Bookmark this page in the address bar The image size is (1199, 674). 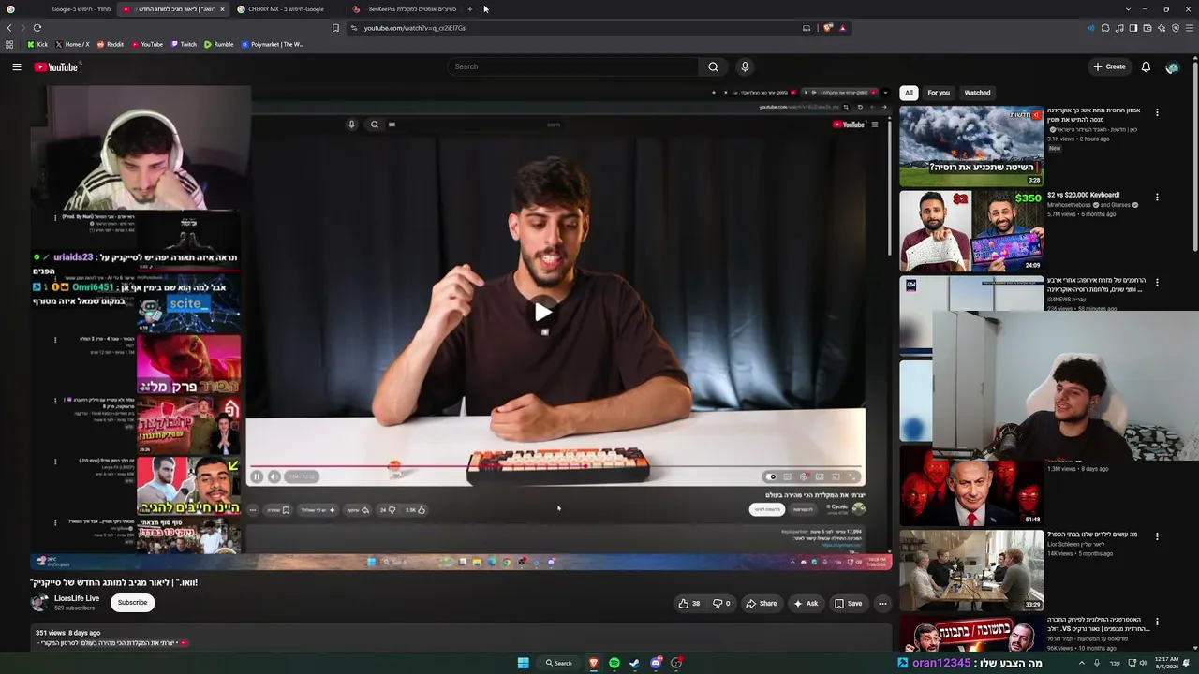pyautogui.click(x=335, y=28)
